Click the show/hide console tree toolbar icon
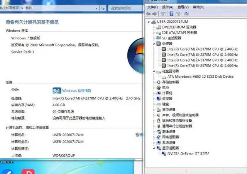 (x=163, y=14)
